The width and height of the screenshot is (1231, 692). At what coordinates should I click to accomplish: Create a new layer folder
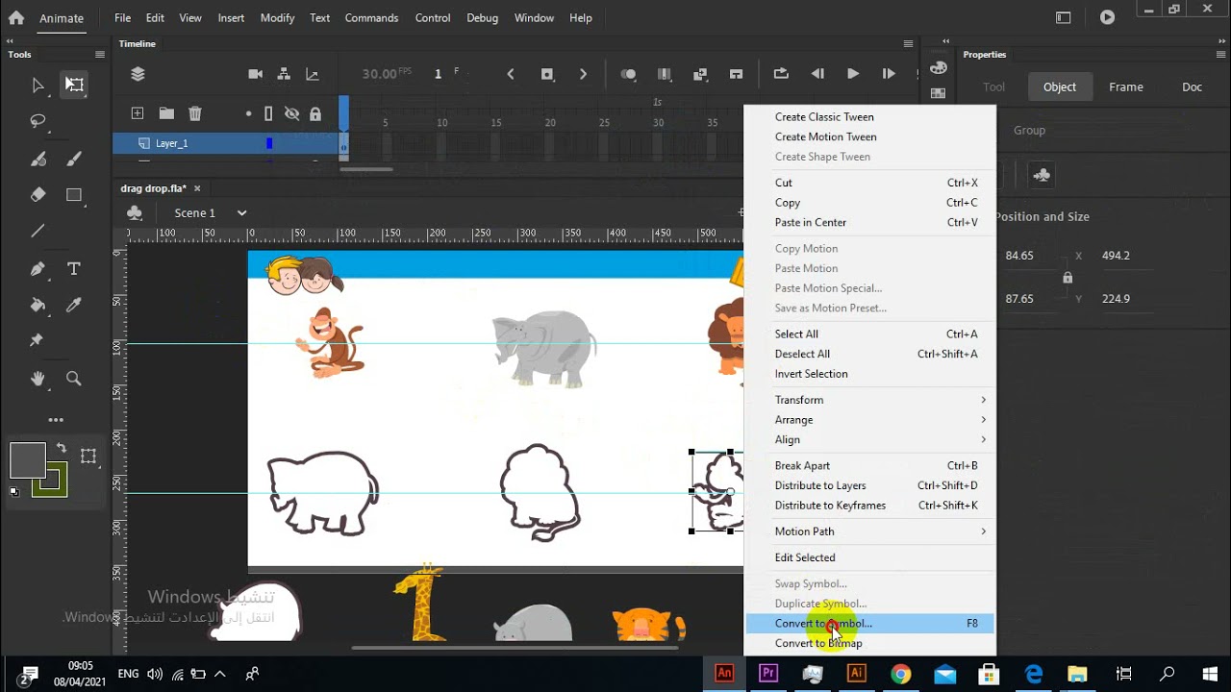pyautogui.click(x=166, y=113)
